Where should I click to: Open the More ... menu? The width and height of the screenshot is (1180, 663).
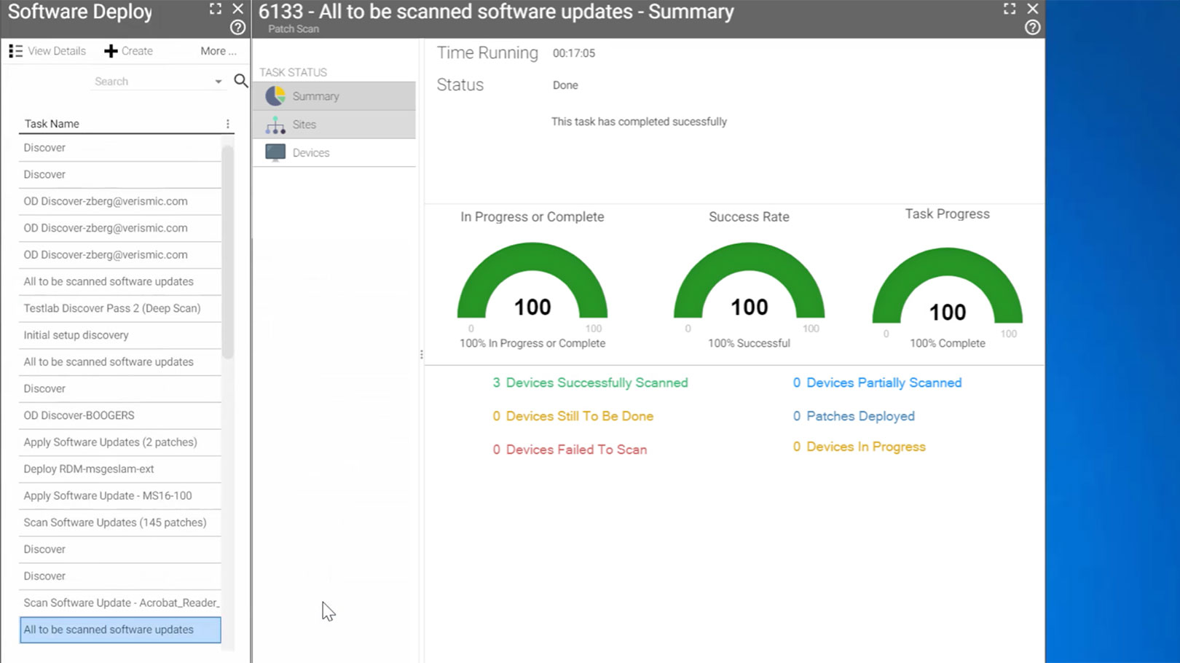[218, 50]
